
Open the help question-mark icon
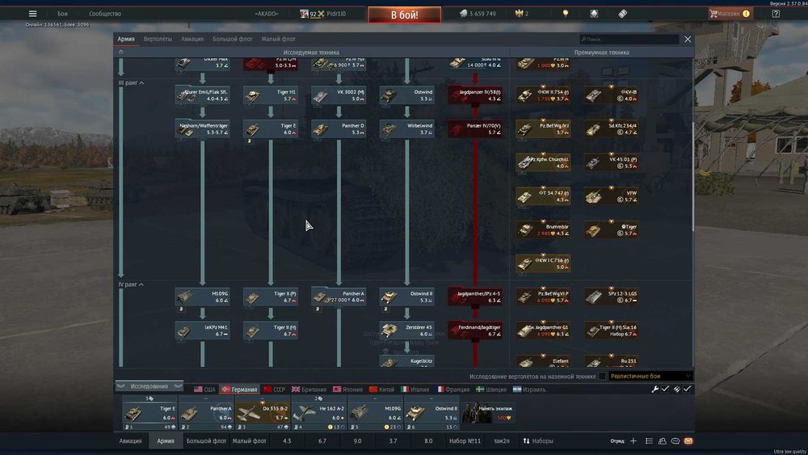(x=776, y=14)
